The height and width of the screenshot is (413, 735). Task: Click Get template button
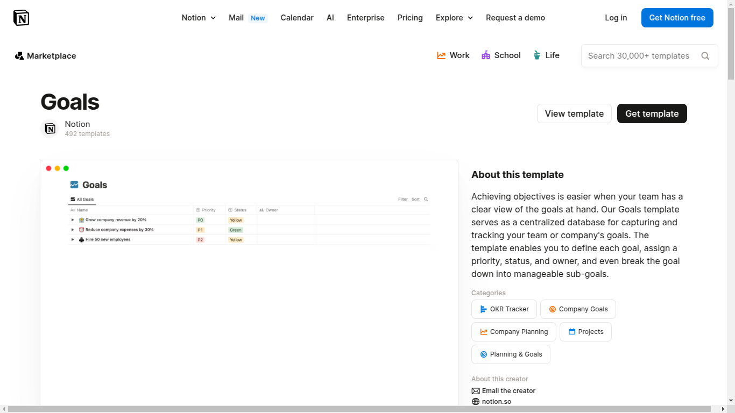click(x=652, y=113)
